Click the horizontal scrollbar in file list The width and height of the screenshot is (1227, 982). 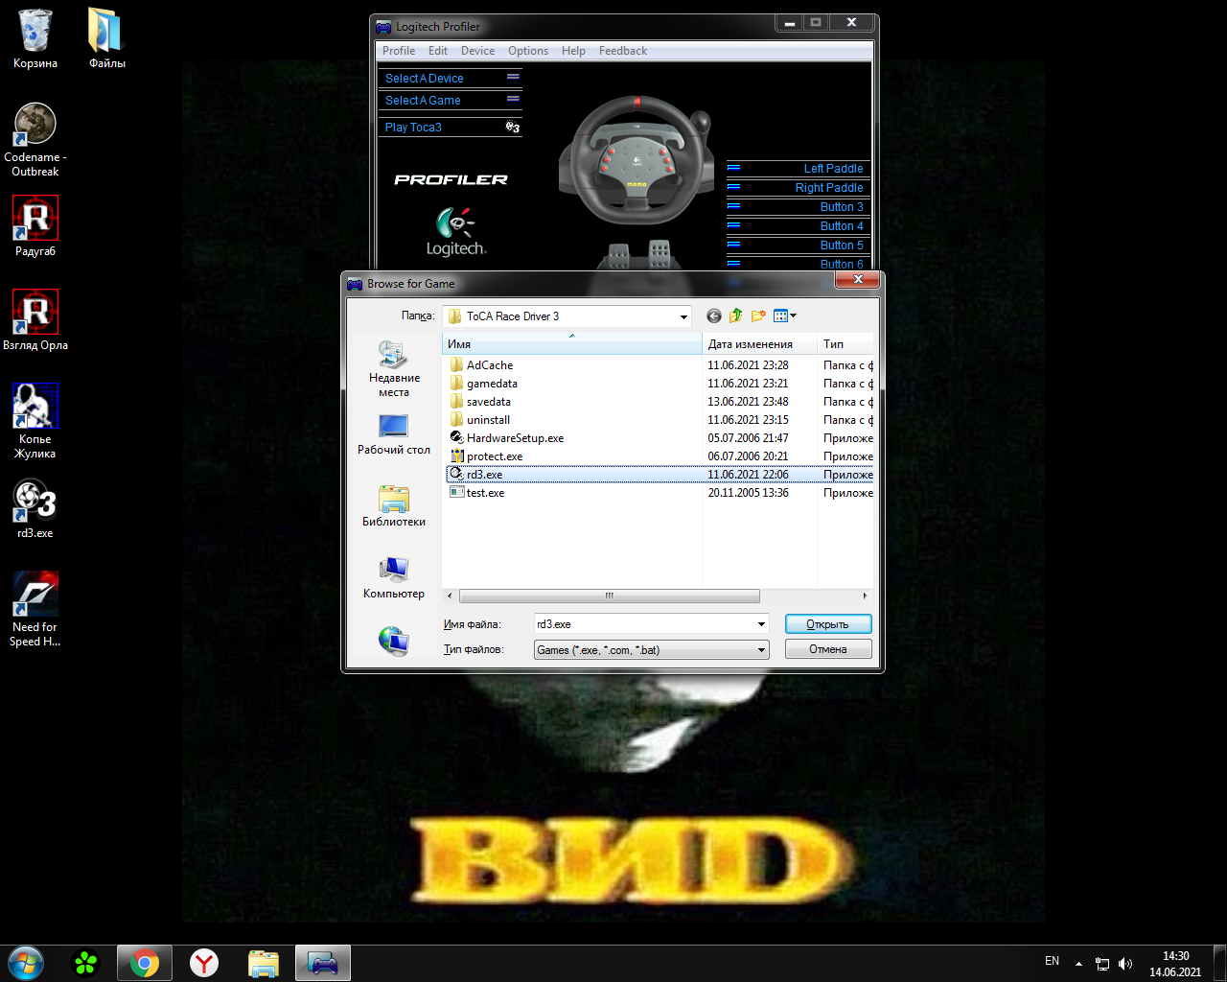[609, 596]
